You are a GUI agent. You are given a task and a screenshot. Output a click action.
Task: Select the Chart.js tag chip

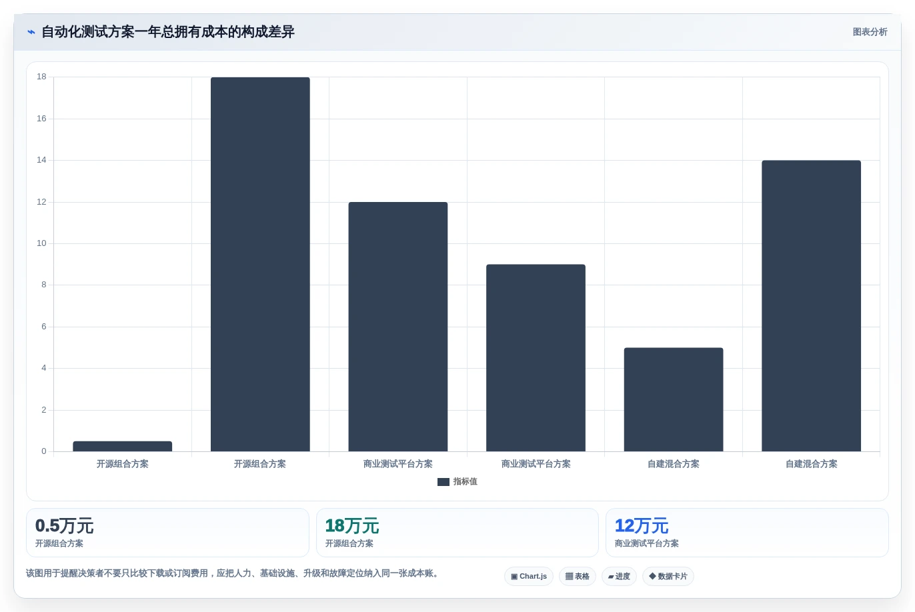pos(529,577)
